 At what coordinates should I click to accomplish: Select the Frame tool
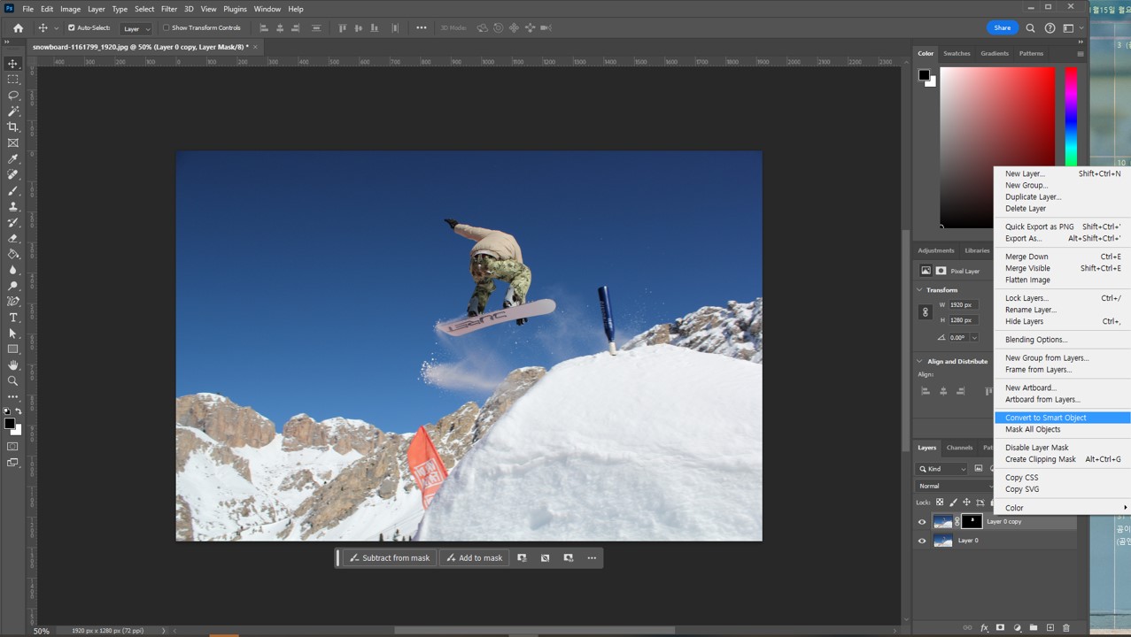click(x=12, y=143)
